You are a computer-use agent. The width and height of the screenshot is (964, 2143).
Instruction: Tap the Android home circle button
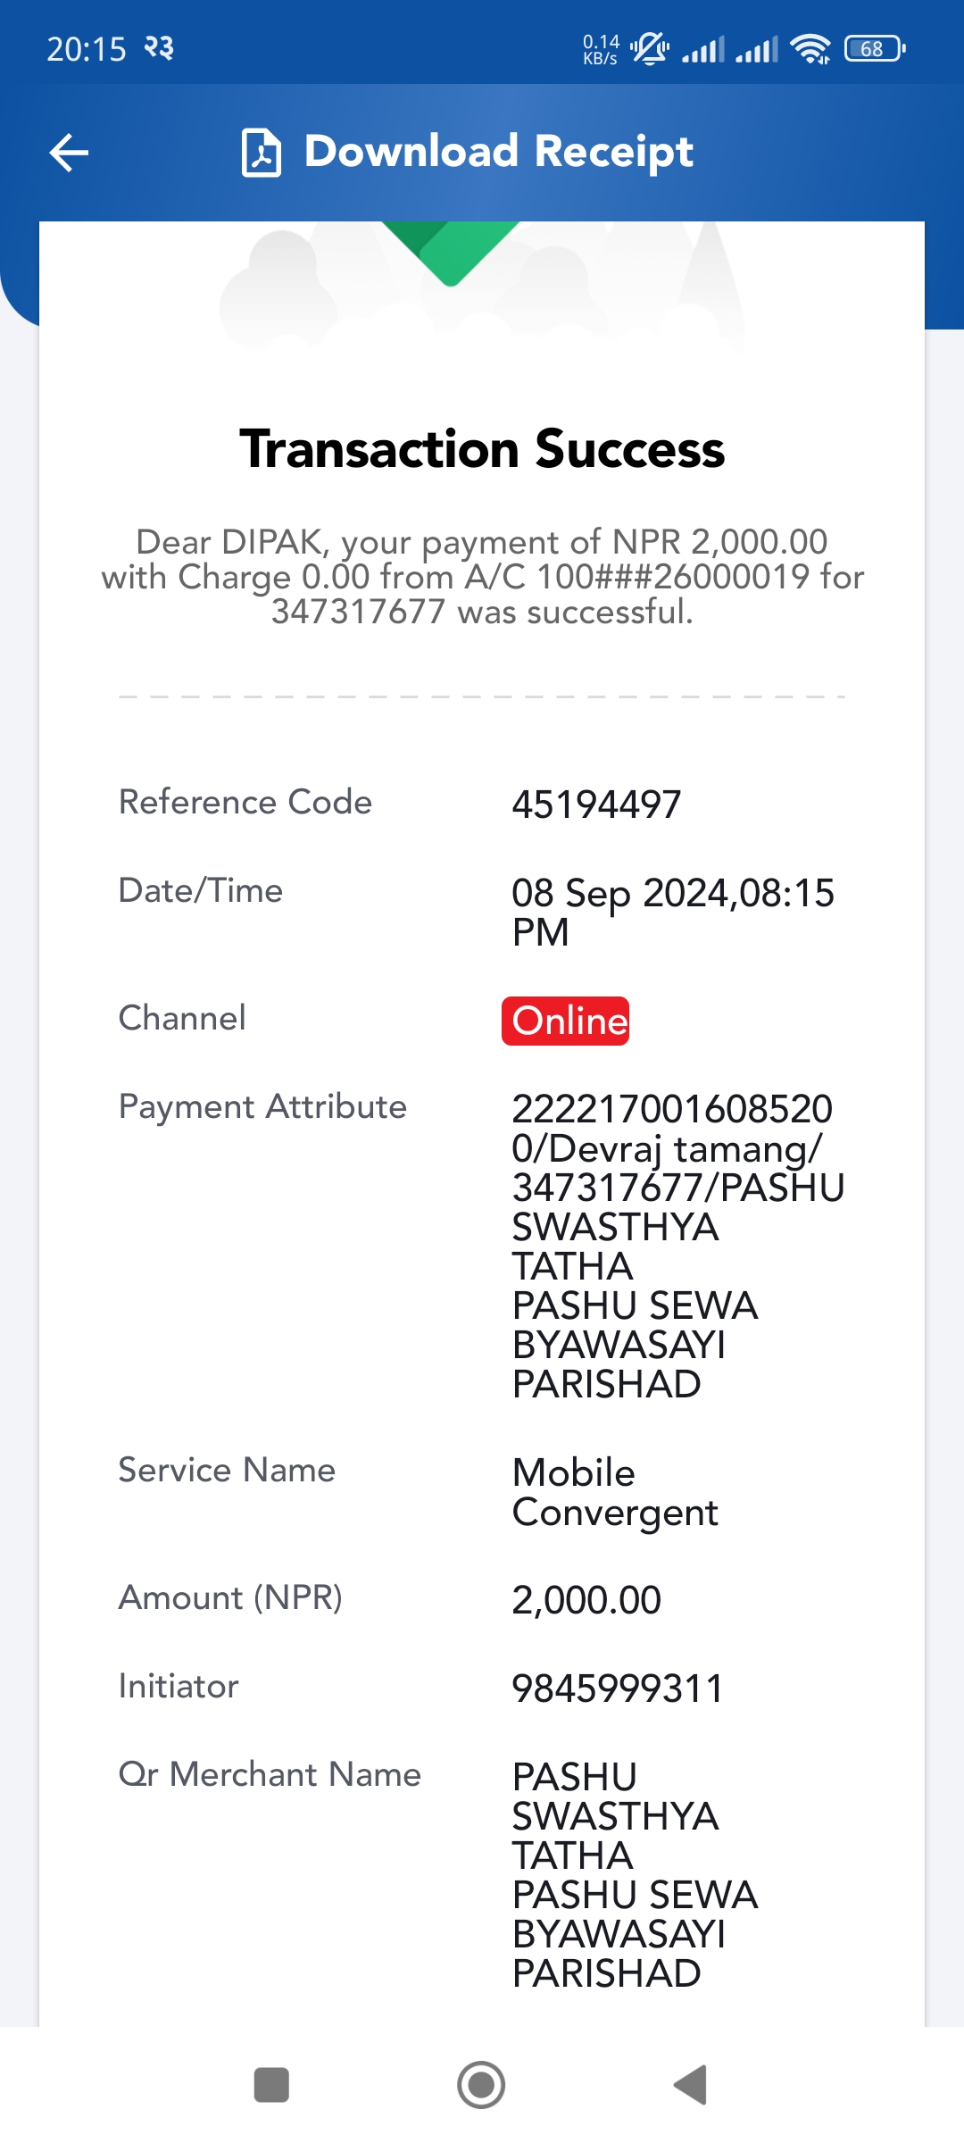point(481,2085)
